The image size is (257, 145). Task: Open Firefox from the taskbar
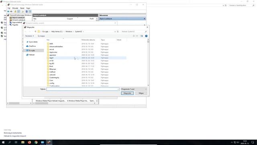click(x=29, y=142)
